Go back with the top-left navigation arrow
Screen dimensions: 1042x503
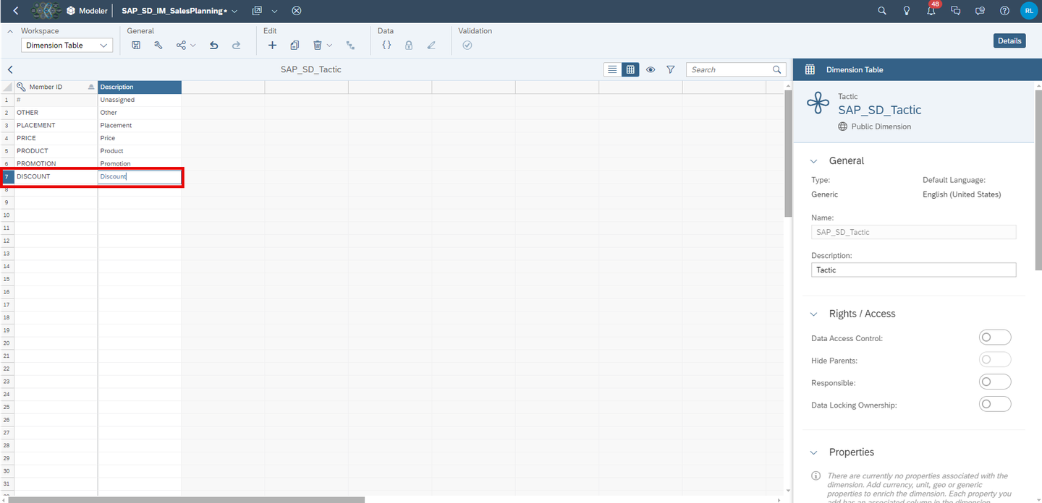click(x=16, y=11)
